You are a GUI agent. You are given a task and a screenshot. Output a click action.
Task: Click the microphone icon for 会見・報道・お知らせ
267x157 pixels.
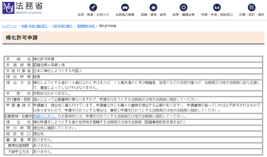coord(93,7)
